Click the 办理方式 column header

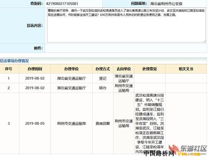103,69
